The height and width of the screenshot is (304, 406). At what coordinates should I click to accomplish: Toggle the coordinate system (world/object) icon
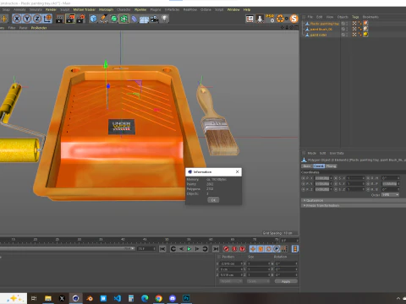coord(47,19)
